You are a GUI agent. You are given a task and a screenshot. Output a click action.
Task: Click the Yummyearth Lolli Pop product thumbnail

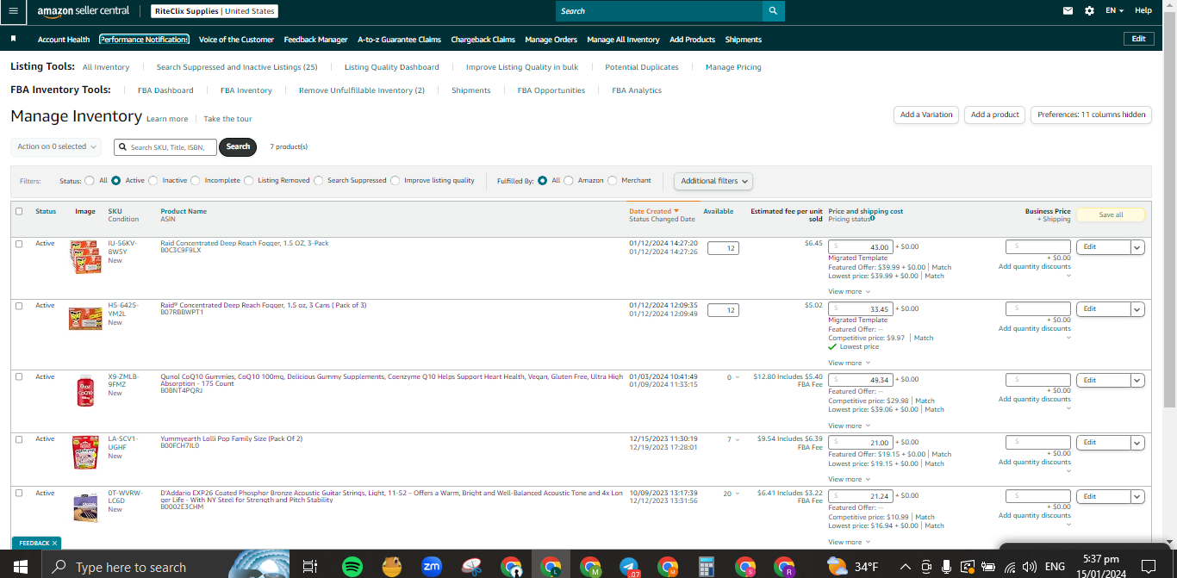85,452
